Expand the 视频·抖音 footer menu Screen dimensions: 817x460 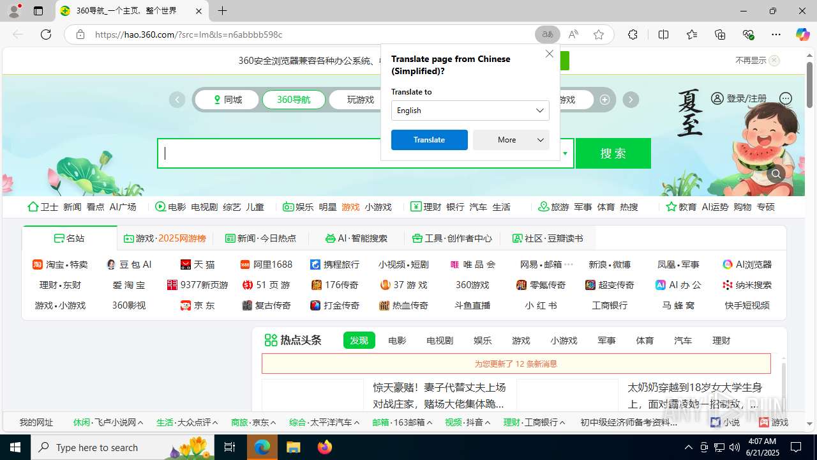click(467, 422)
